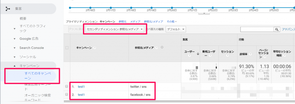Click inside the table search field
The height and width of the screenshot is (104, 295).
[257, 29]
